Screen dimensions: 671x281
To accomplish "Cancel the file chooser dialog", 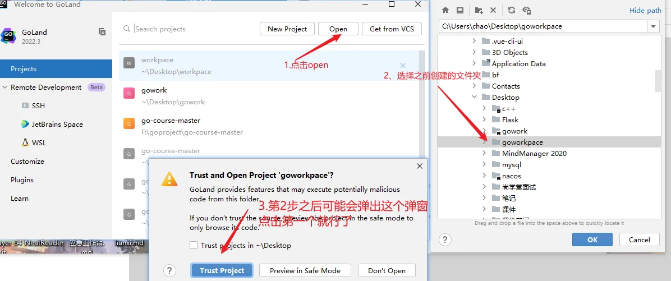I will point(640,239).
